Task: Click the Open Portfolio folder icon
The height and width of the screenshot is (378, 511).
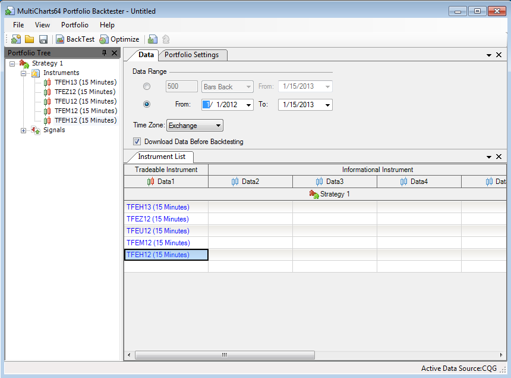Action: pyautogui.click(x=30, y=39)
